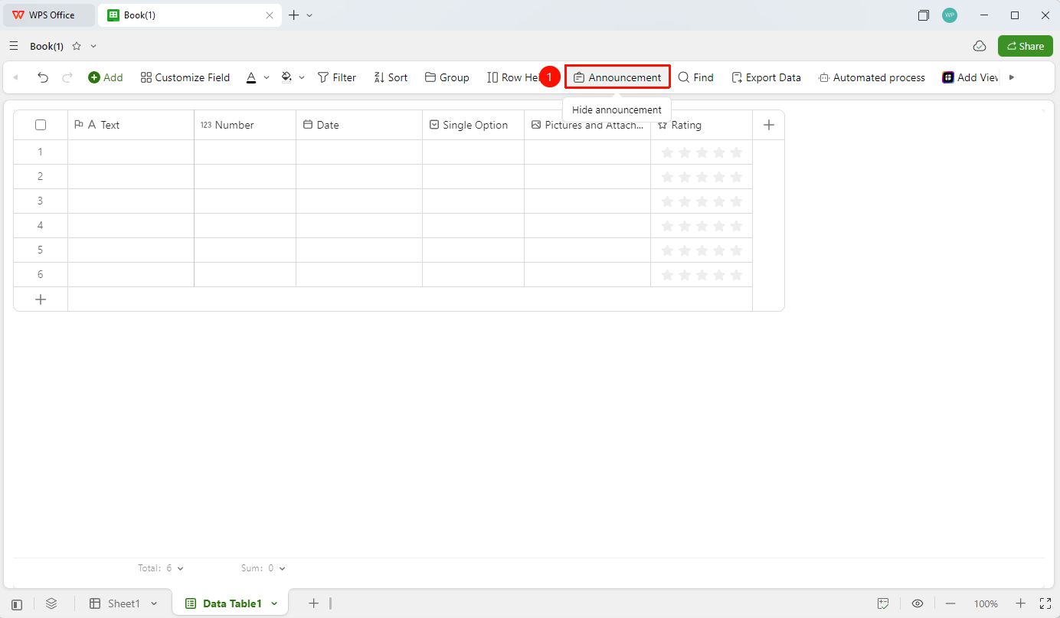1060x618 pixels.
Task: Open Automated process
Action: pyautogui.click(x=872, y=77)
